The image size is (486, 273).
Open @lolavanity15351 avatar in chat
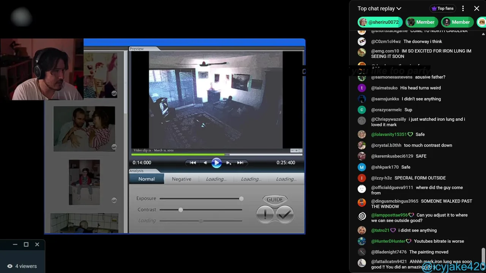click(x=362, y=135)
